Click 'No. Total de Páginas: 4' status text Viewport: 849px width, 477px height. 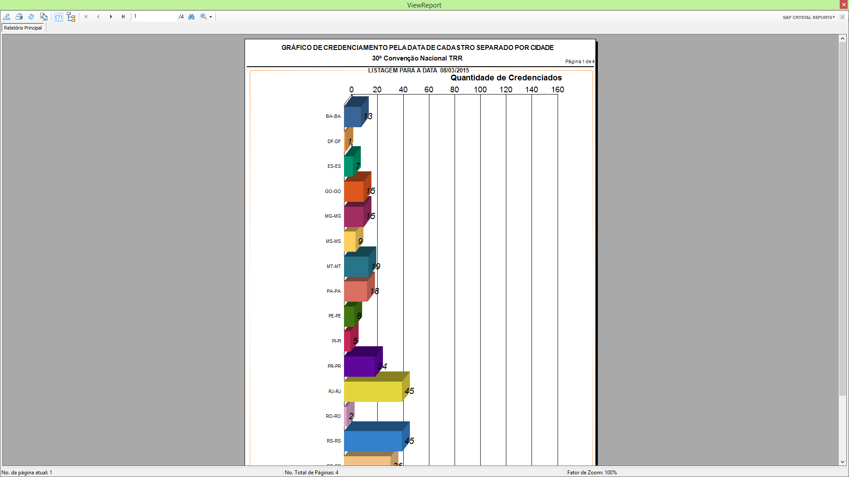pyautogui.click(x=311, y=473)
